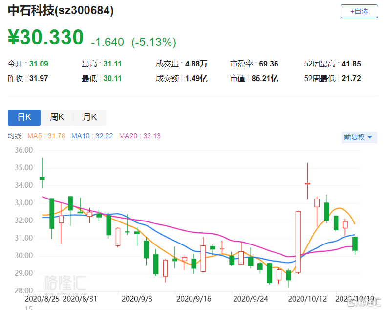
Task: Click the percentage change (-5.13%)
Action: tap(154, 42)
